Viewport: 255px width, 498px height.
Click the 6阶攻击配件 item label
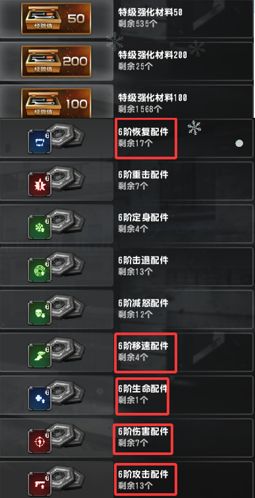tap(143, 475)
